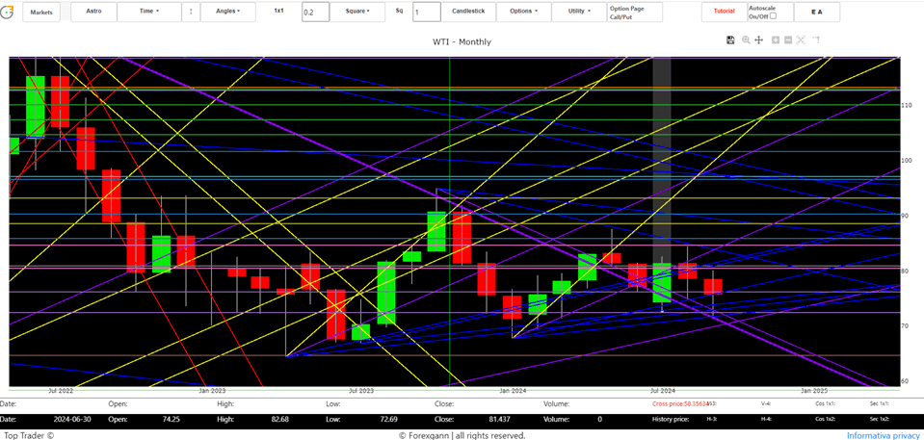
Task: Enable the Autoscale On/Off checkbox
Action: (x=773, y=16)
